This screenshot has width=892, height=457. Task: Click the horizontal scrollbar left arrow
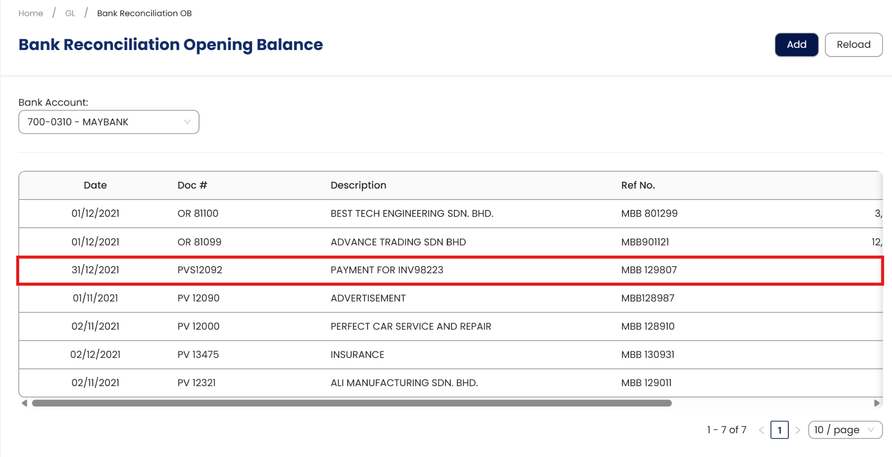click(x=24, y=403)
